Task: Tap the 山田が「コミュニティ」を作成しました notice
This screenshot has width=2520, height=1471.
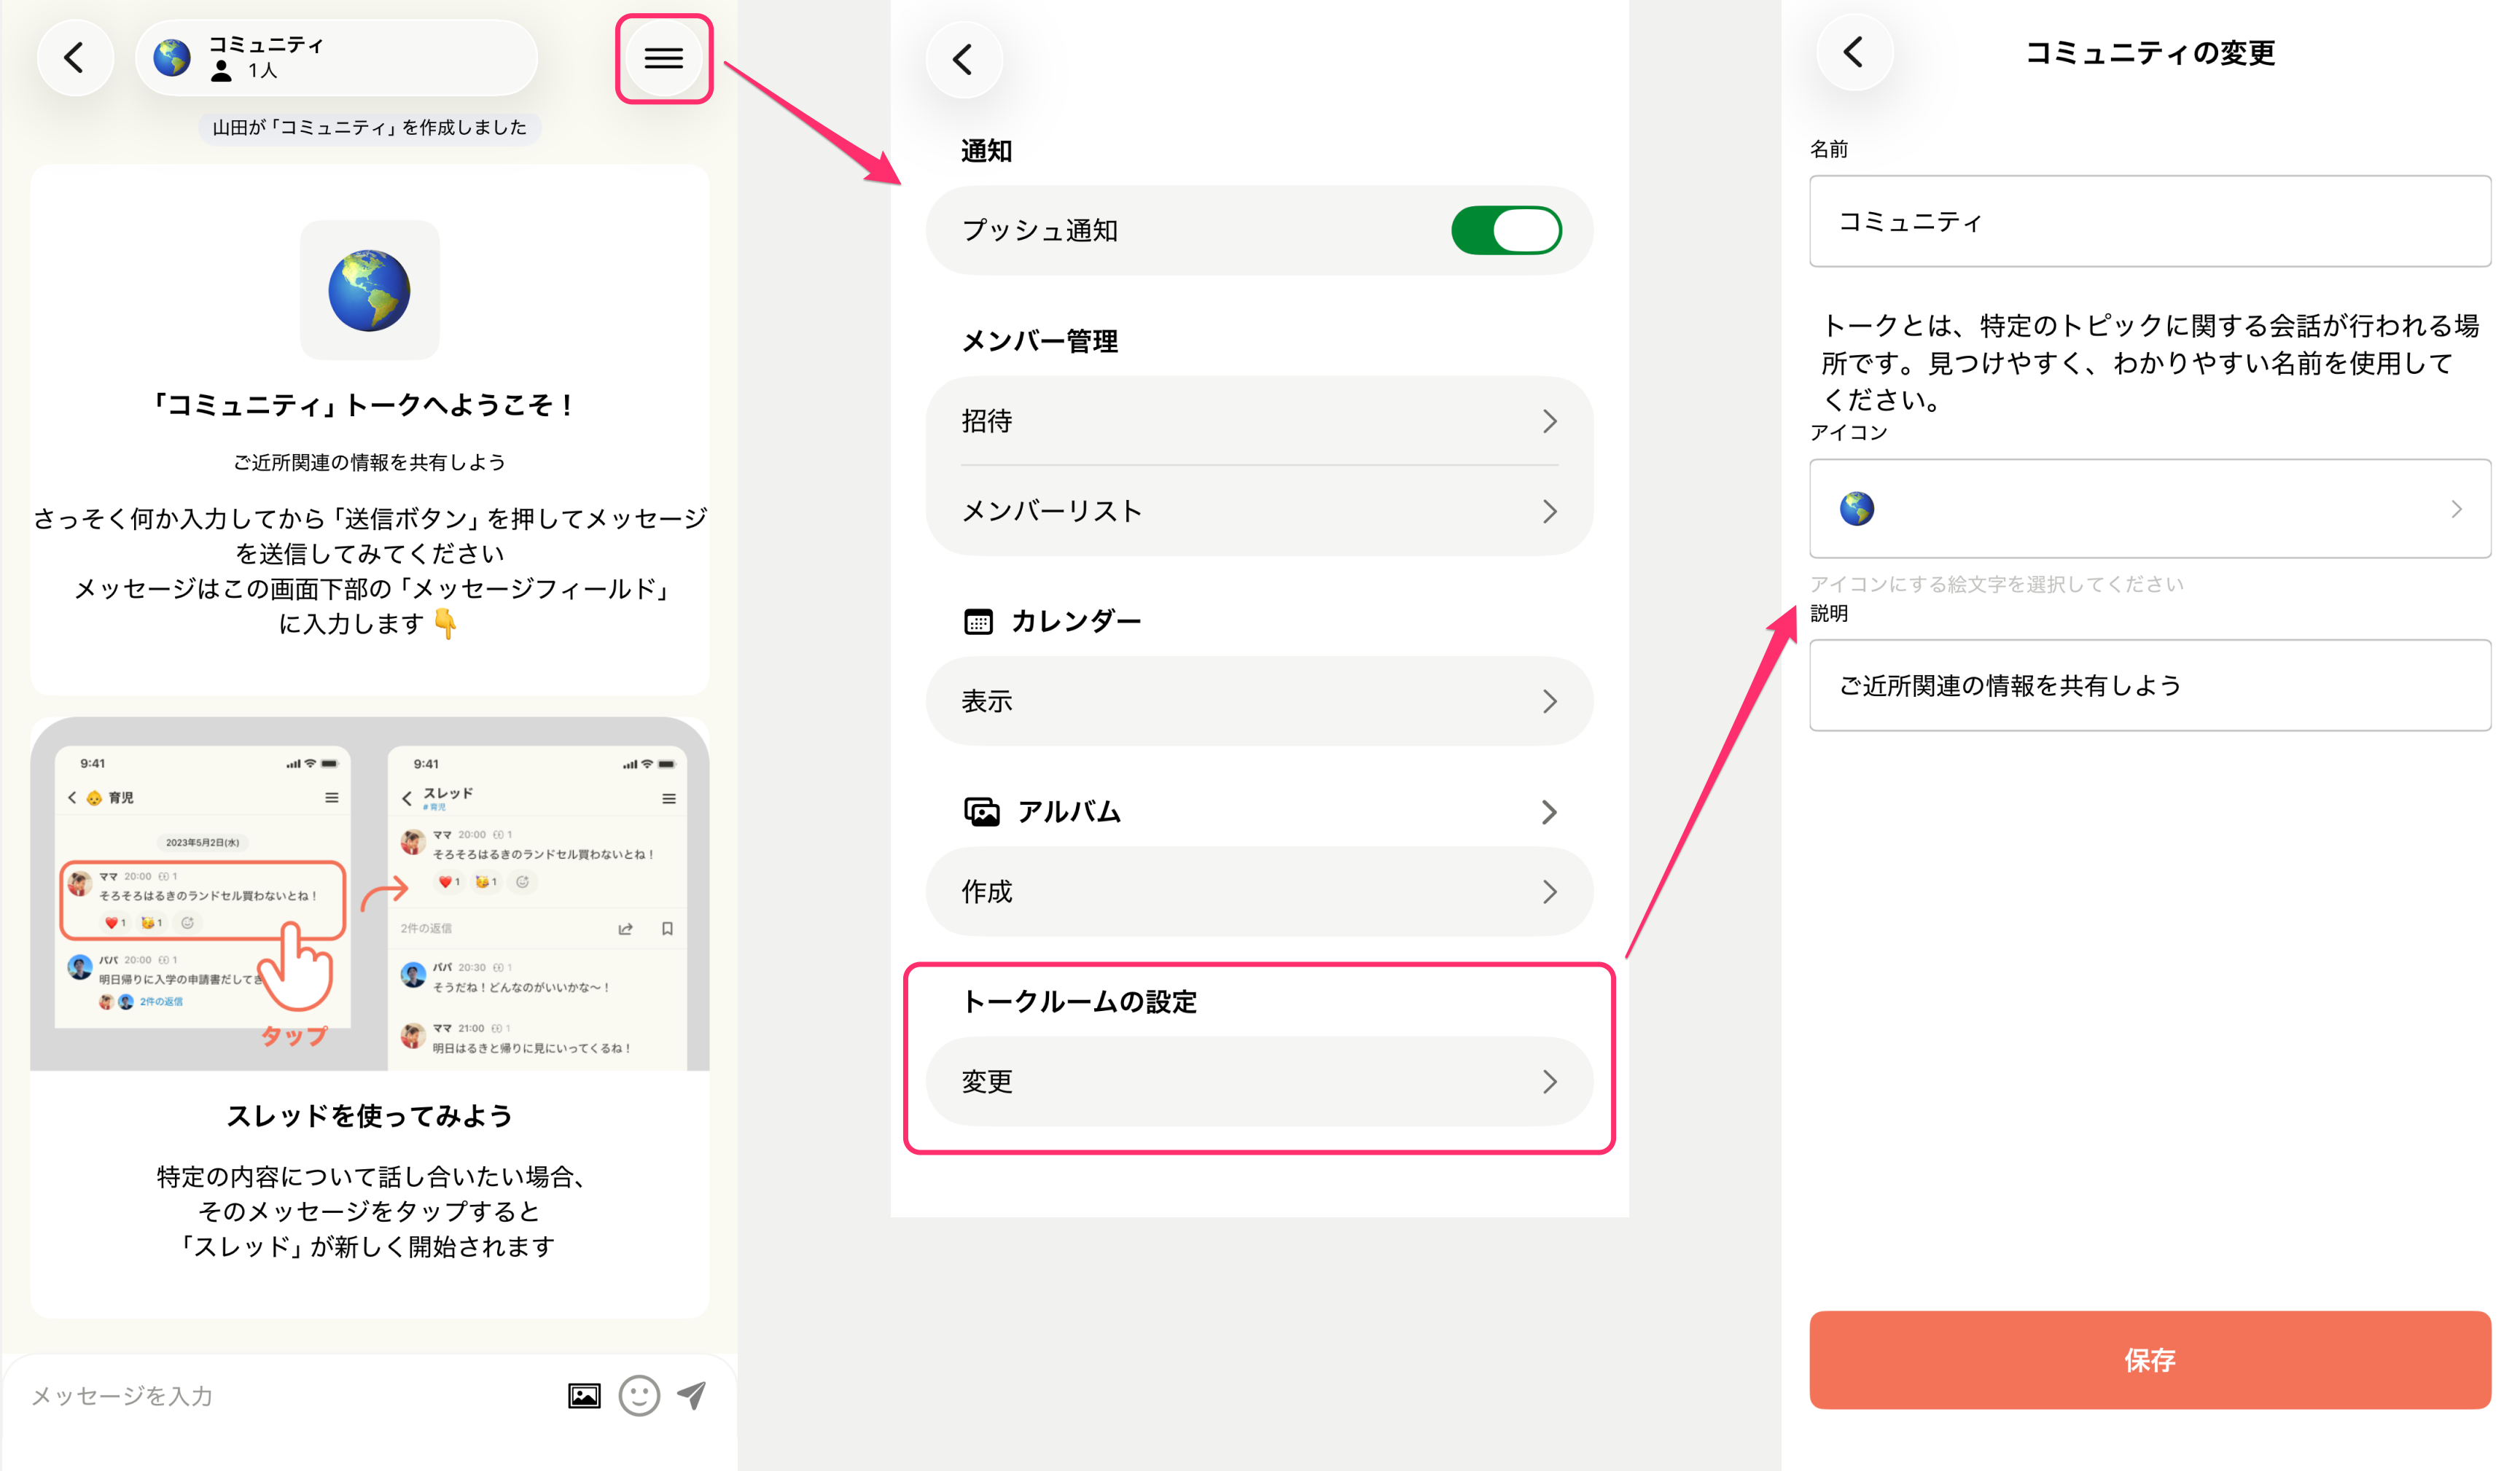Action: (369, 127)
